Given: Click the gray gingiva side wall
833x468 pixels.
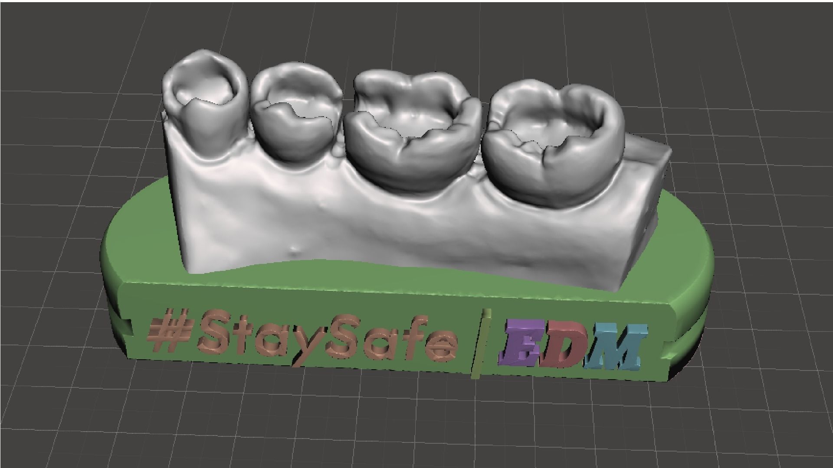Looking at the screenshot, I should point(390,225).
